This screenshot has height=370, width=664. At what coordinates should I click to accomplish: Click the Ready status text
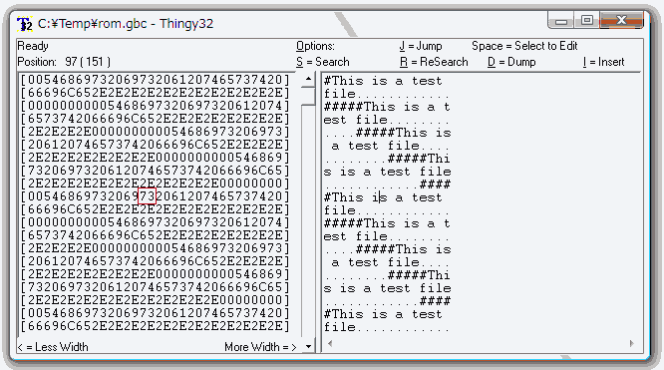(x=33, y=46)
